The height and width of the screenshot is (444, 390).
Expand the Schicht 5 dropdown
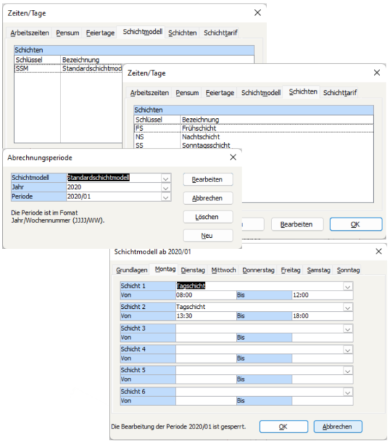coord(348,371)
